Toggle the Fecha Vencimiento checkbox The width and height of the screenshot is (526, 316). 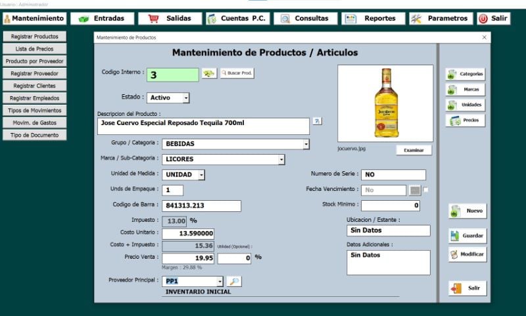click(425, 190)
